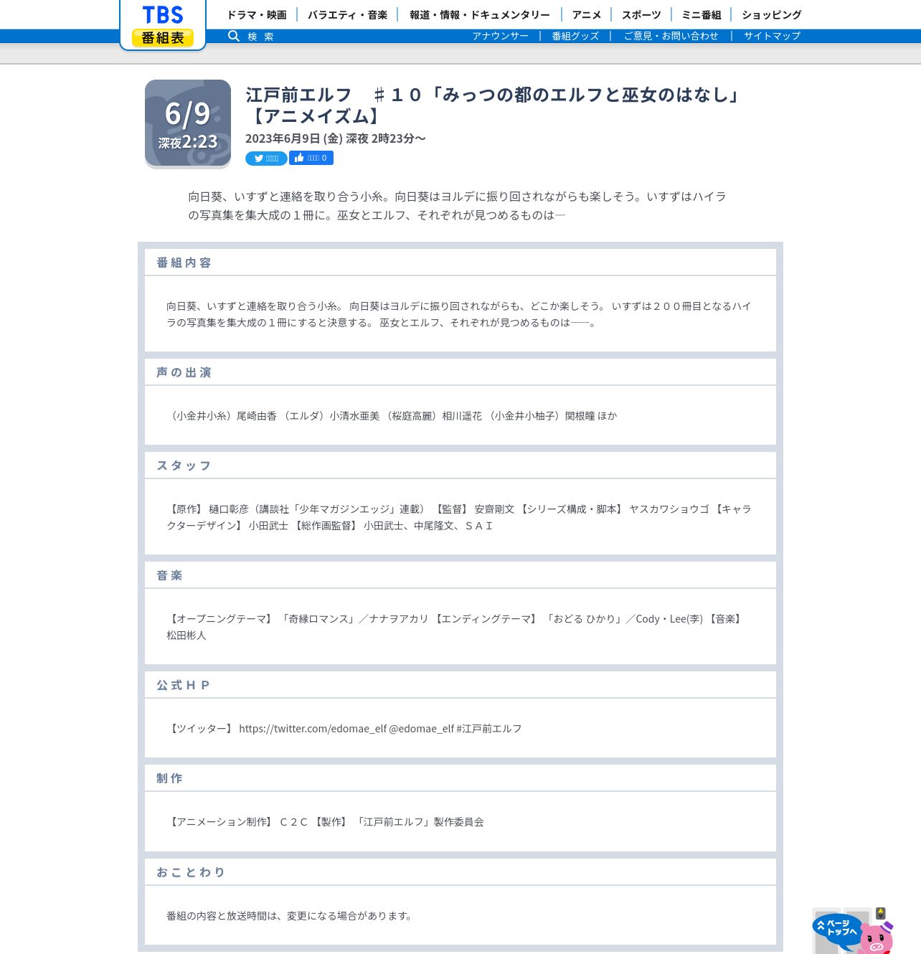
Task: Open the ミニ番組 menu
Action: (x=702, y=15)
